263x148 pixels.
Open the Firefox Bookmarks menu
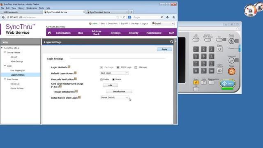tap(32, 8)
